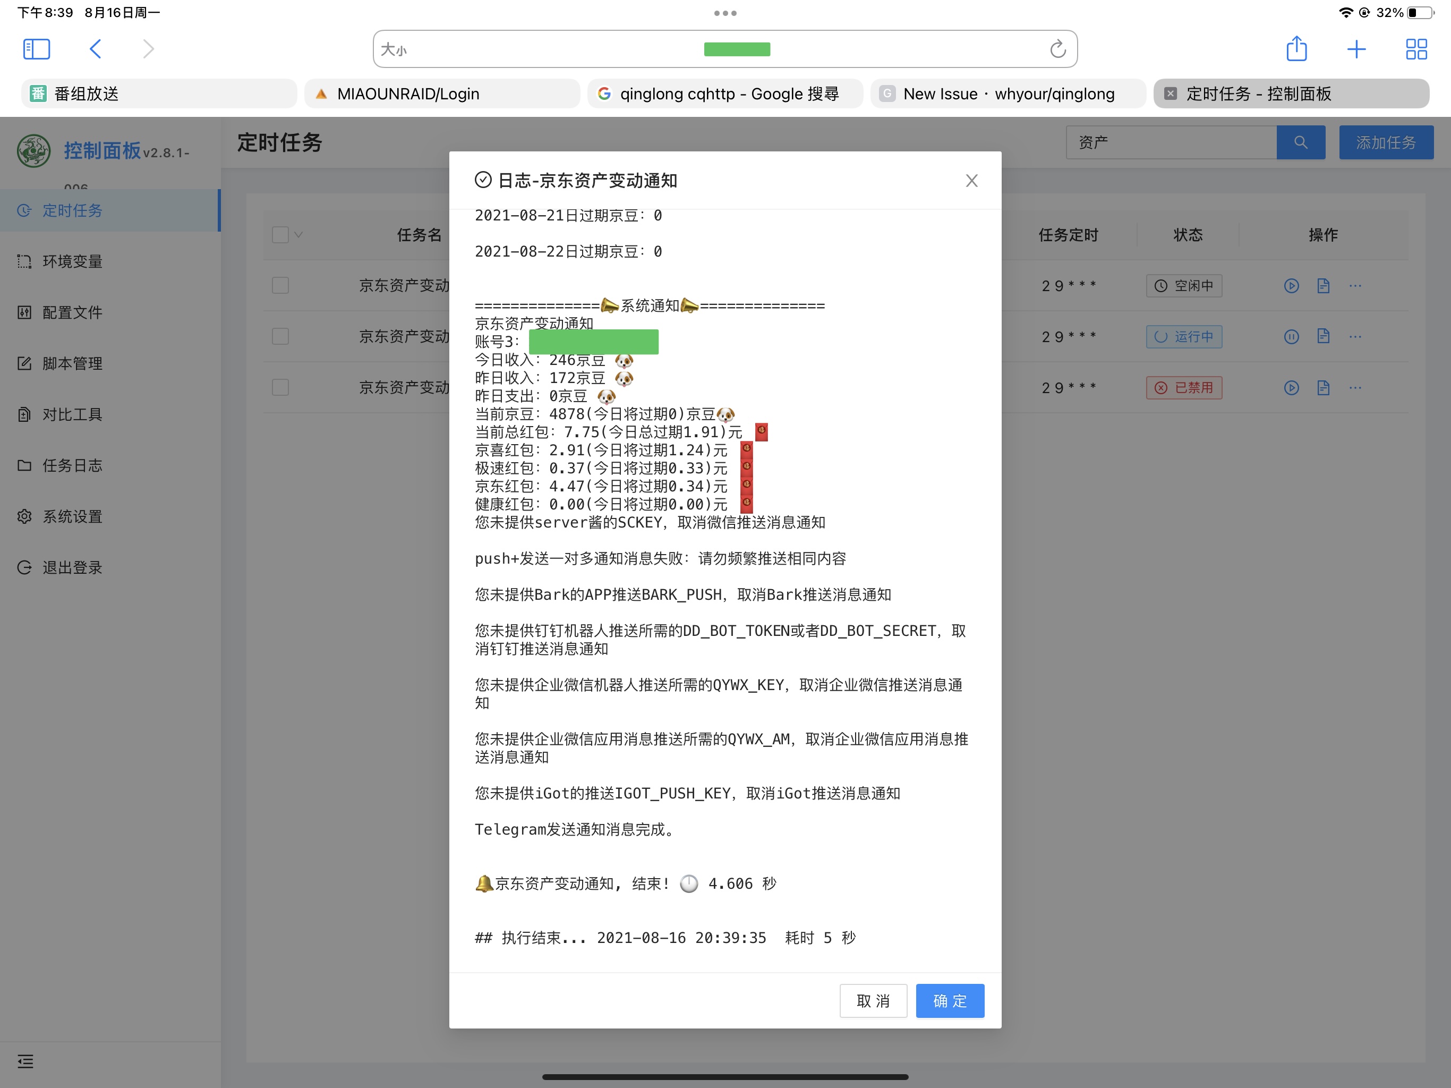Show all tabs overview grid icon
The image size is (1451, 1088).
[x=1416, y=49]
